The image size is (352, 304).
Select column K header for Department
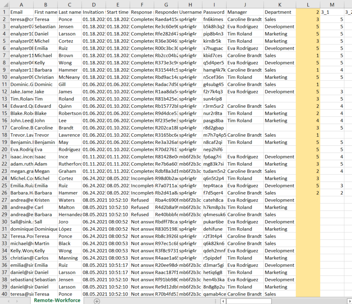280,5
